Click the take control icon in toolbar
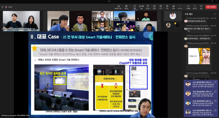 [x=118, y=7]
